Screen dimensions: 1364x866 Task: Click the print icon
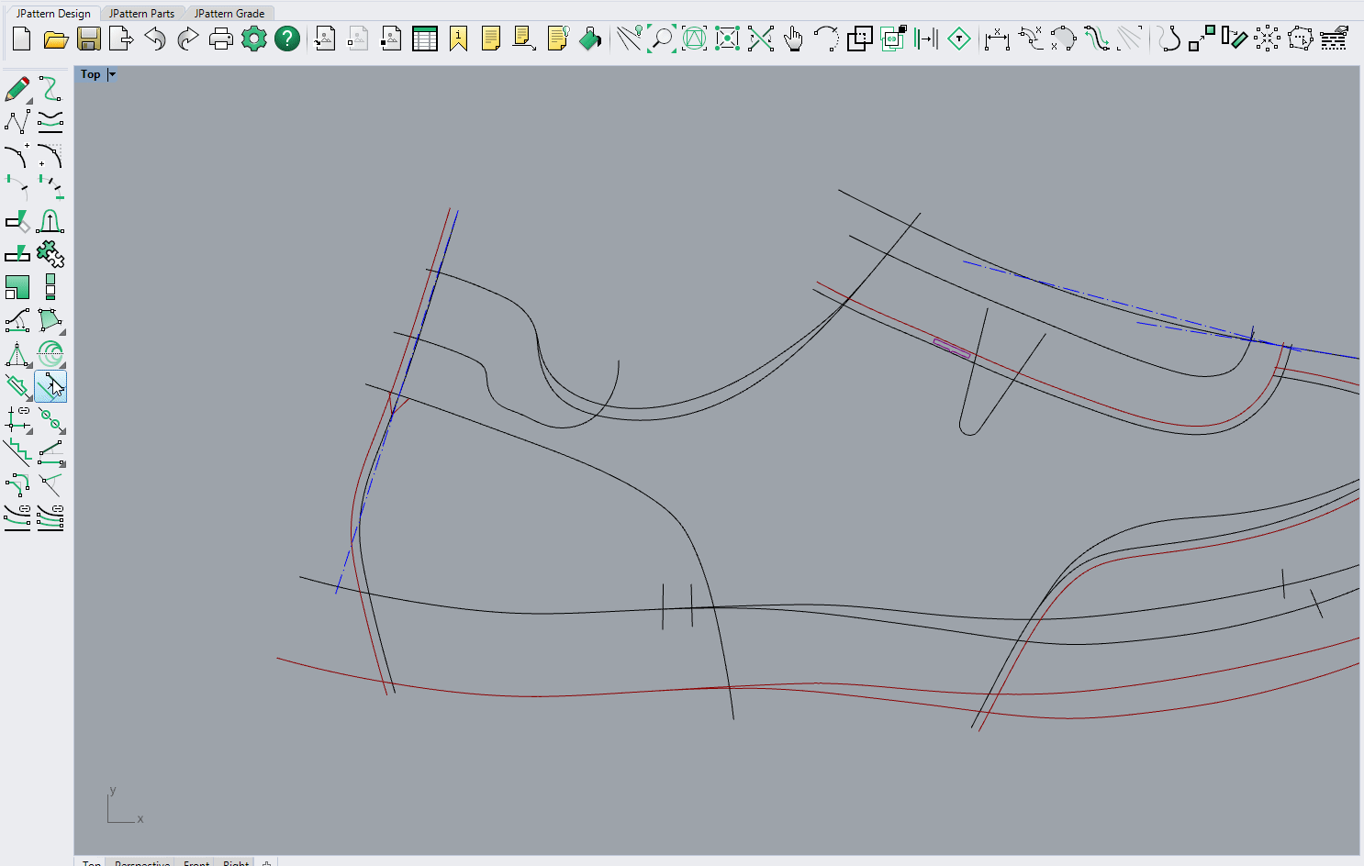[x=221, y=39]
